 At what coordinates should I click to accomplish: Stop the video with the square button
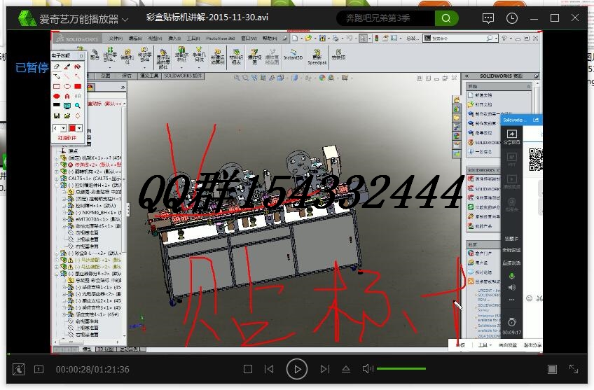coord(248,369)
